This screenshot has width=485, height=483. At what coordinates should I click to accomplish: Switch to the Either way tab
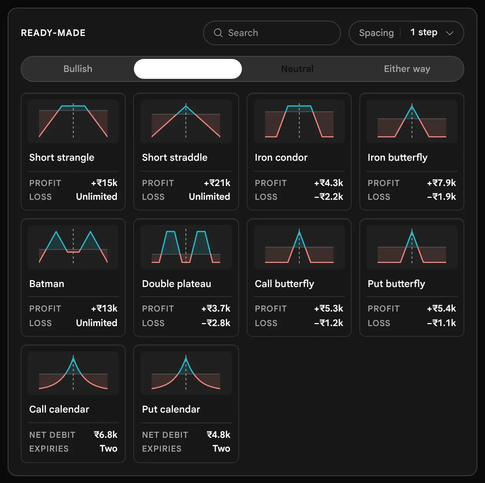coord(407,69)
